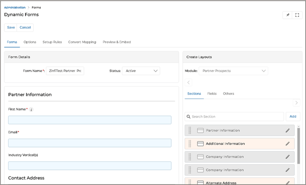This screenshot has height=185, width=306.
Task: Select the Fields tab in Create Layouts
Action: pyautogui.click(x=212, y=94)
